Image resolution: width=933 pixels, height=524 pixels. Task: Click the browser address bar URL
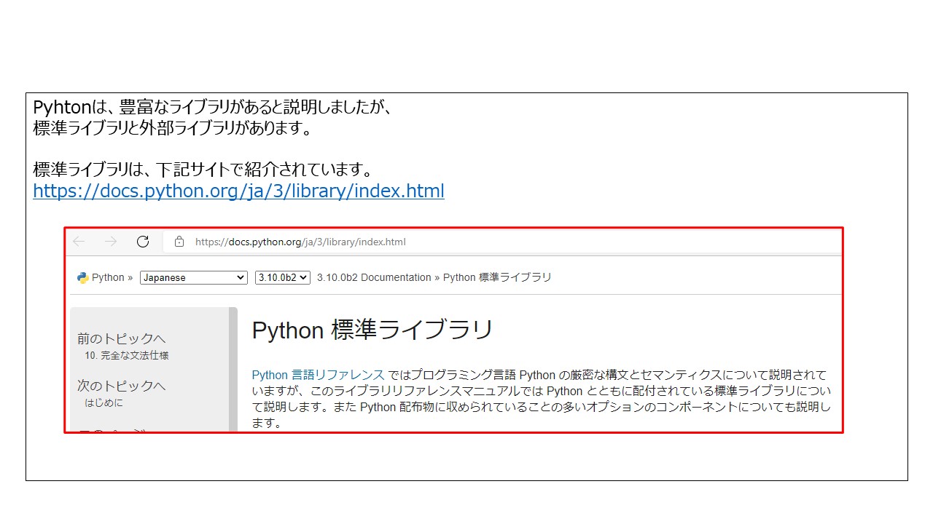pyautogui.click(x=300, y=242)
